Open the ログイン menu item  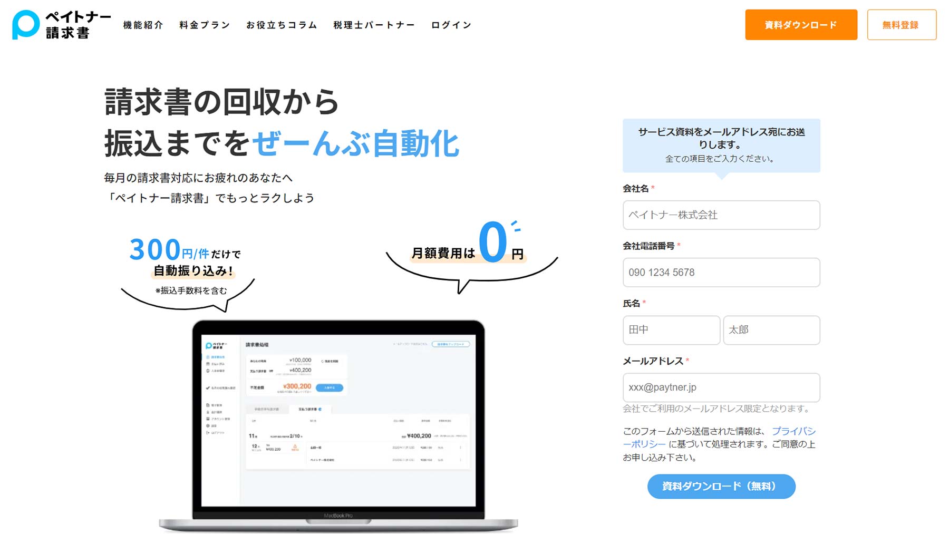(x=451, y=25)
